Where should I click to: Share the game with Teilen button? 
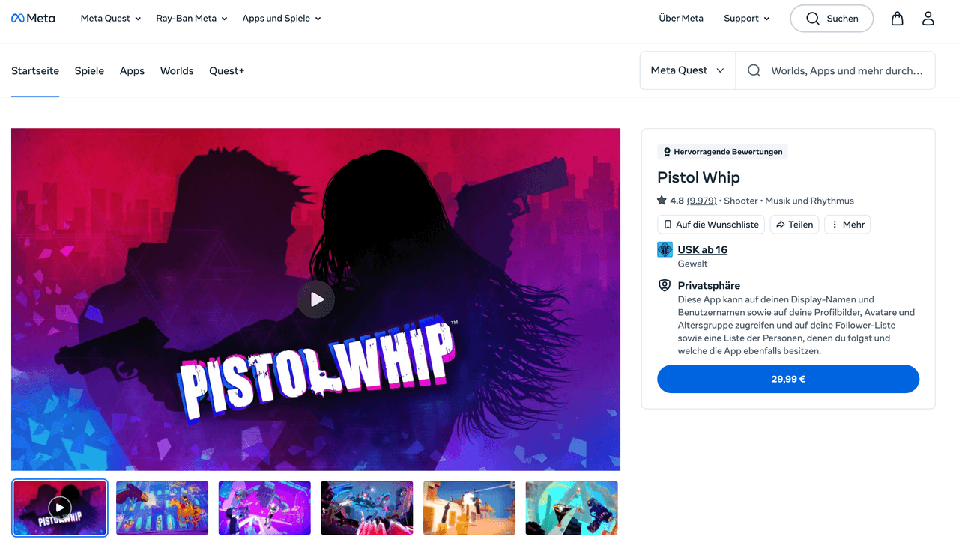794,225
